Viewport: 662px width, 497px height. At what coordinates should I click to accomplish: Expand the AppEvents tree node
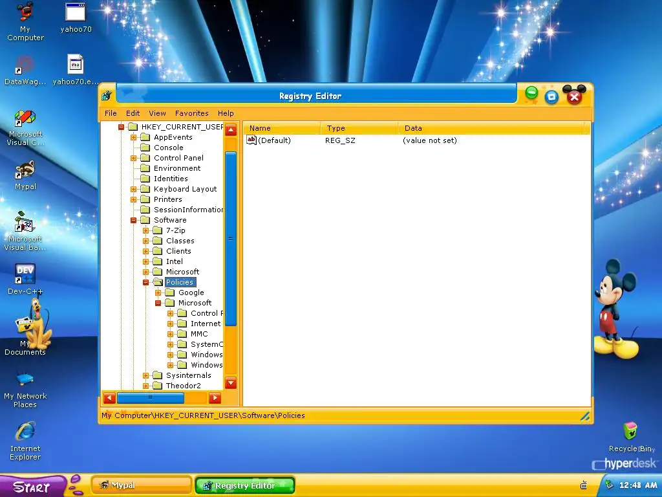click(133, 137)
